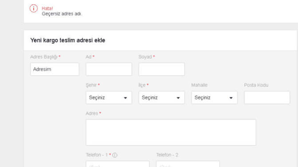298x167 pixels.
Task: Click the Şehir field label
Action: (x=91, y=85)
